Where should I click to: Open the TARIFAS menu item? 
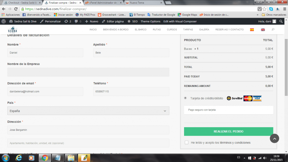pos(188,30)
